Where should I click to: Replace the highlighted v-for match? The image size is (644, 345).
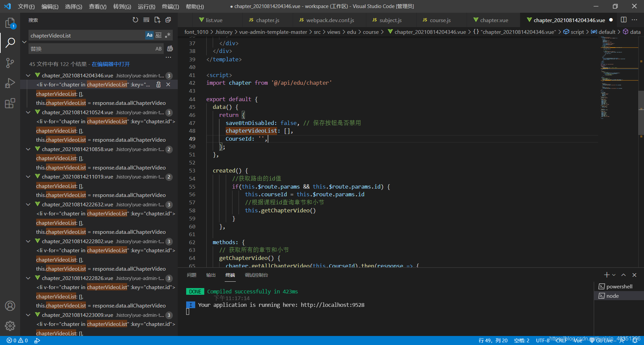(x=158, y=85)
